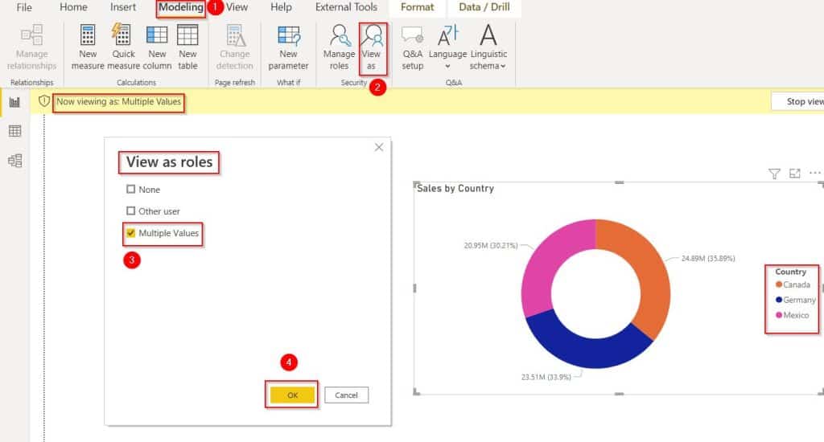Click the View as button
The width and height of the screenshot is (824, 442).
click(372, 47)
